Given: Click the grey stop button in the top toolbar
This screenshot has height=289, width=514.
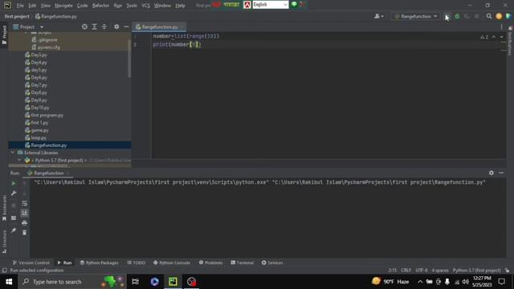Looking at the screenshot, I should tap(476, 16).
